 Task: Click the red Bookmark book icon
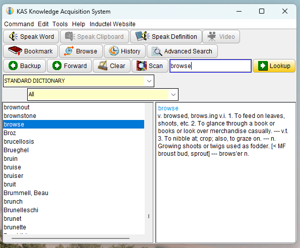click(15, 51)
